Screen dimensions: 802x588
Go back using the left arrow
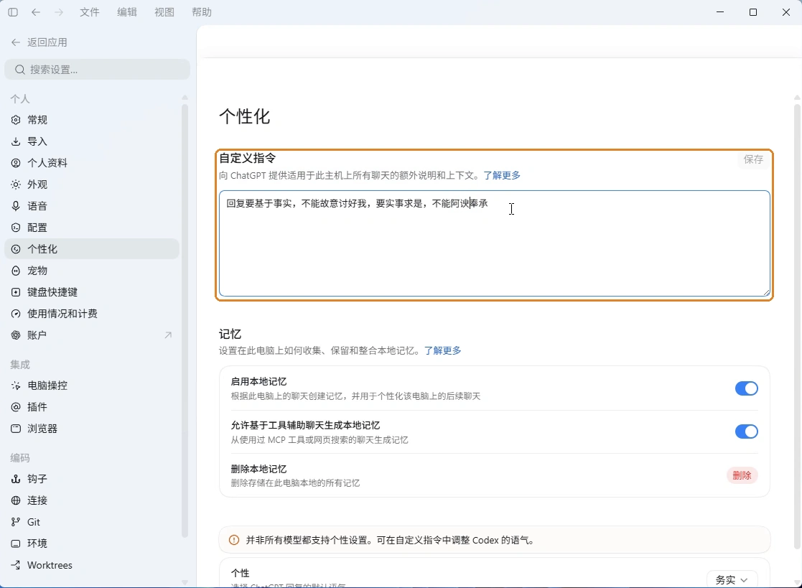36,12
